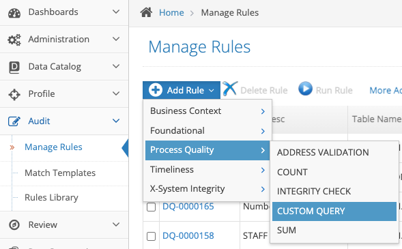Open Foundational submenu arrow
This screenshot has width=402, height=249.
(263, 131)
